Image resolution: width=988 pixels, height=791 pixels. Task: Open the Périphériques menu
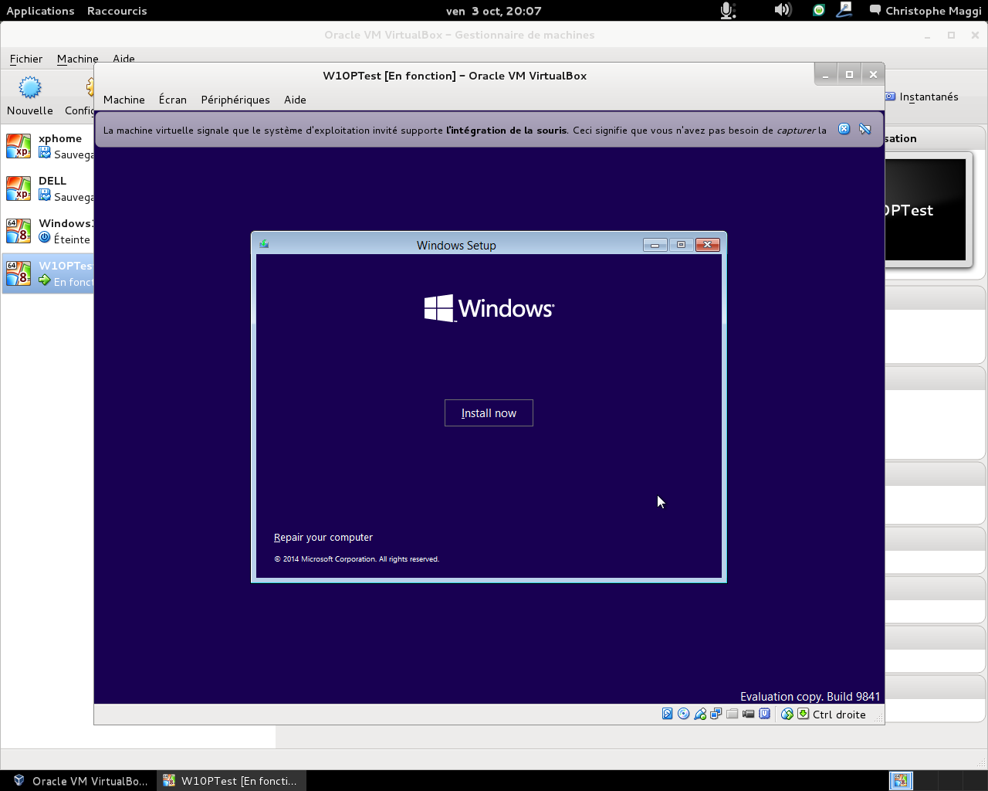[235, 100]
